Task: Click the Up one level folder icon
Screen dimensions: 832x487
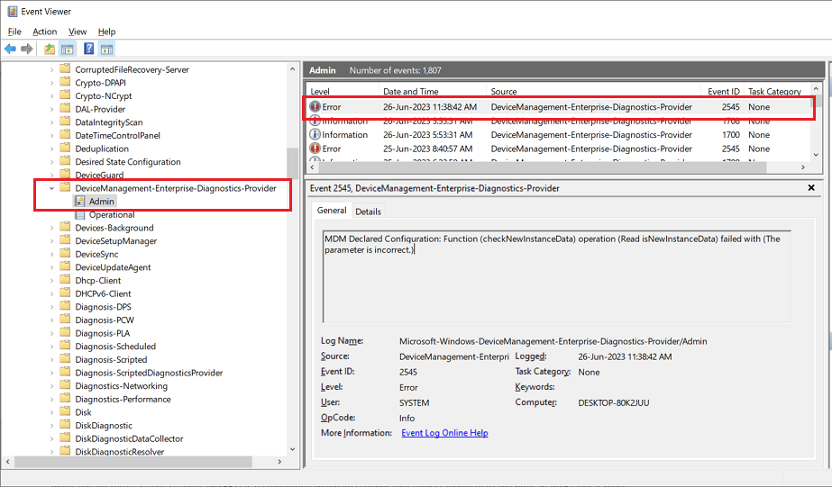Action: 50,50
